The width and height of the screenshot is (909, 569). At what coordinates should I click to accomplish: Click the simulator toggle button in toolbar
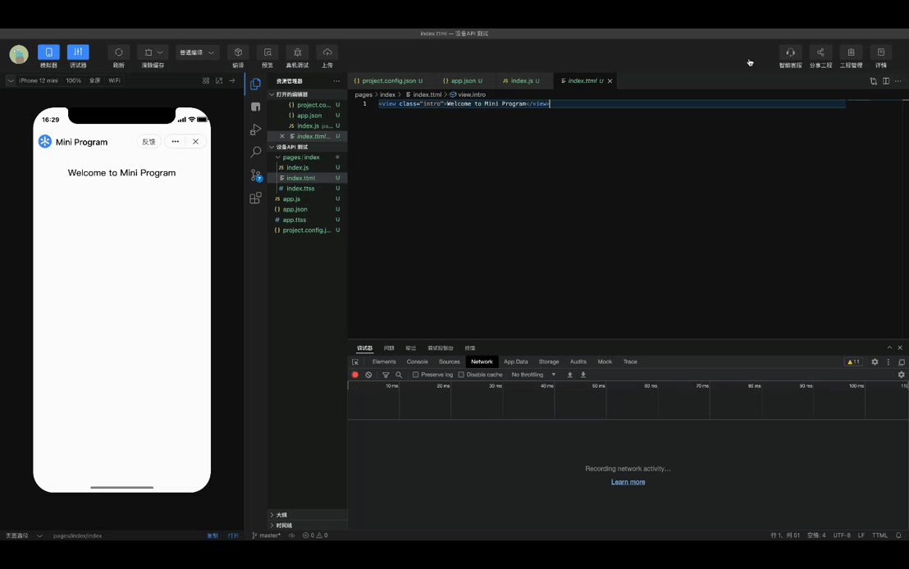(48, 52)
